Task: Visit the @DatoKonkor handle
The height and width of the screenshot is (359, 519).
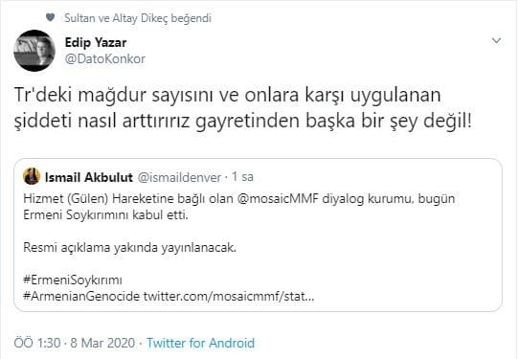Action: 105,59
